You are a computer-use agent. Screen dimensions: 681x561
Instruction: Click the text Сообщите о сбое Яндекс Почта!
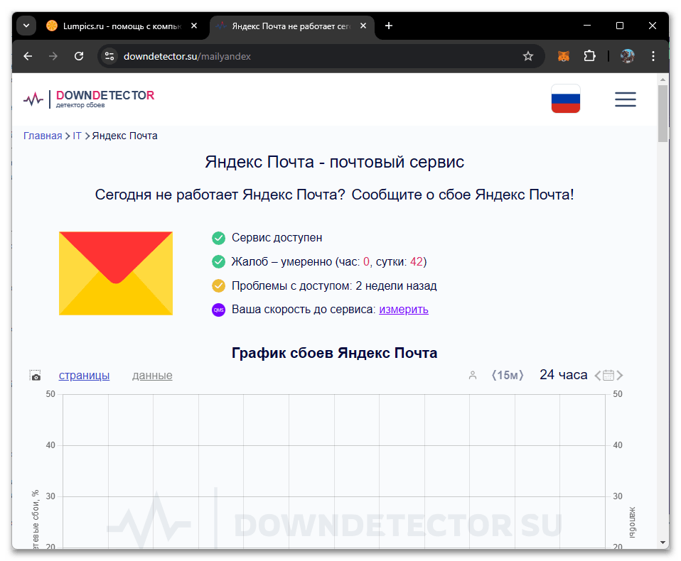click(x=463, y=195)
